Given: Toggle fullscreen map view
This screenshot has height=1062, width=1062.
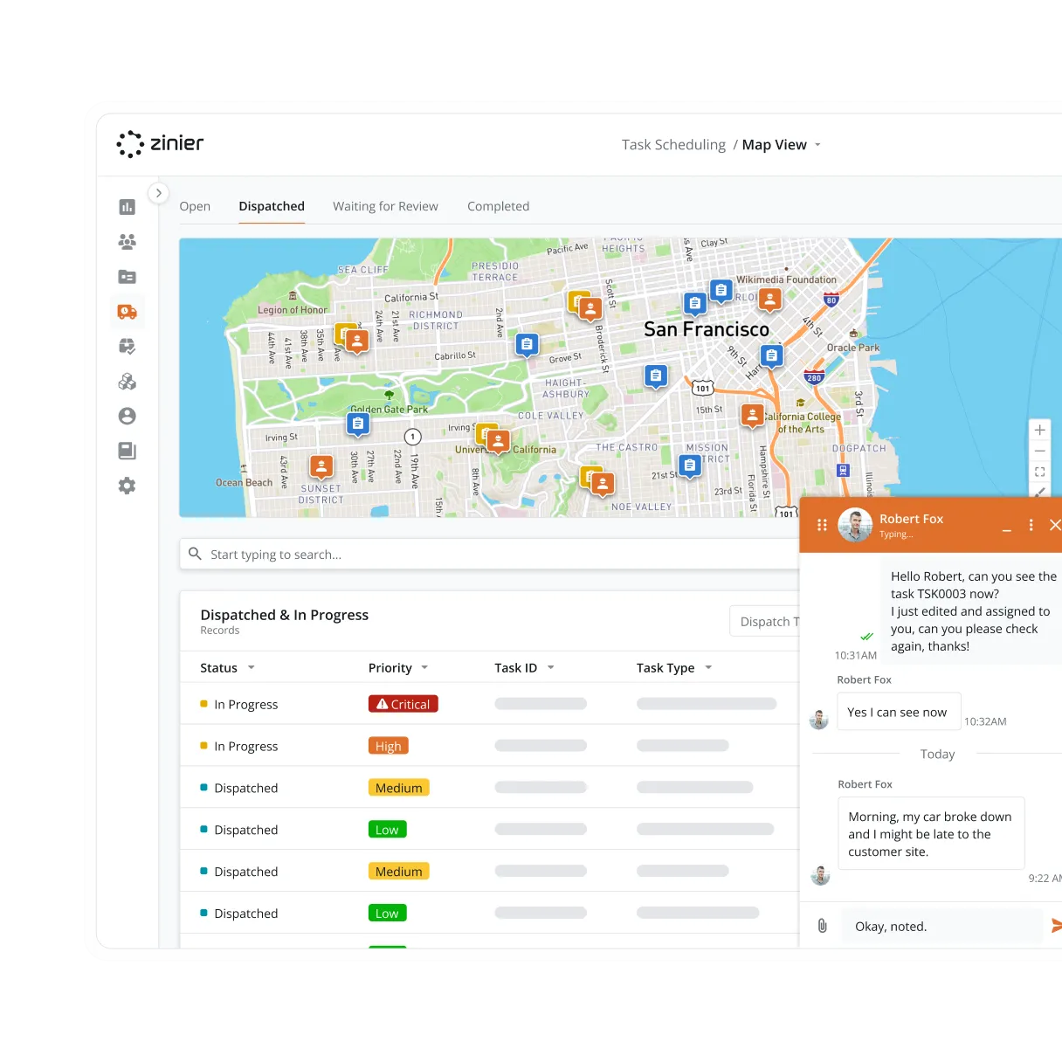Looking at the screenshot, I should click(x=1040, y=472).
